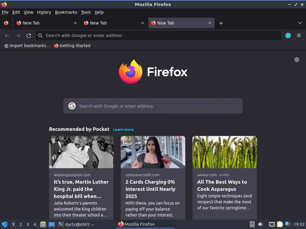
Task: Open the clipboard manager tray icon
Action: (280, 224)
